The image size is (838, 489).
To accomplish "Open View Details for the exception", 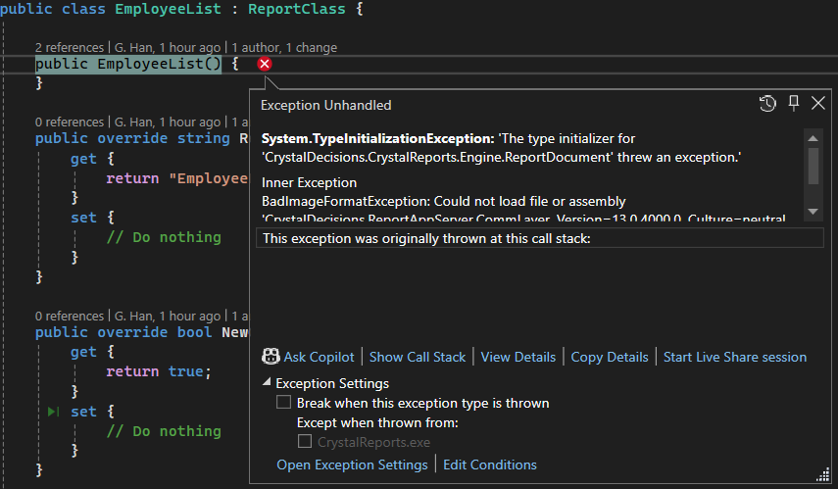I will pos(518,357).
